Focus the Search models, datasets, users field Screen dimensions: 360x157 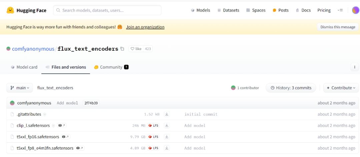[107, 10]
